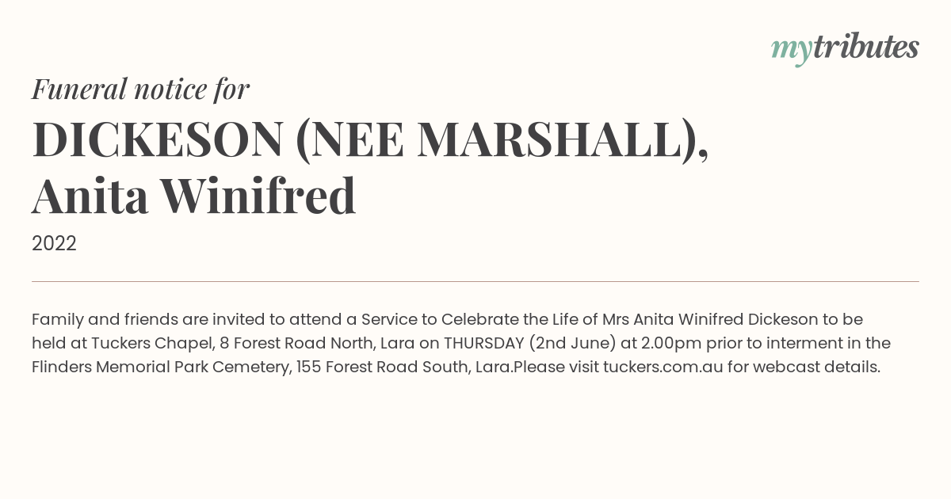This screenshot has width=951, height=499.
Task: Click the mytributes logo
Action: click(x=845, y=48)
